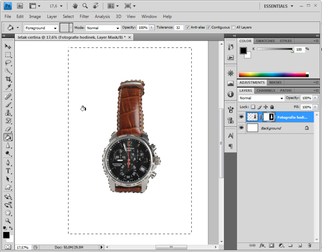Select the Lasso tool

[x=8, y=63]
